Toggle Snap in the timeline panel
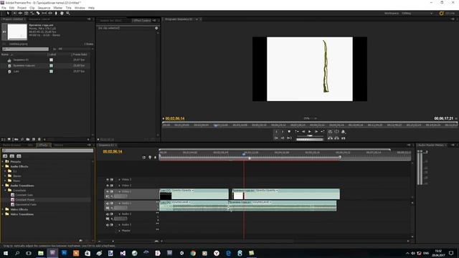The image size is (459, 258). pos(143,158)
